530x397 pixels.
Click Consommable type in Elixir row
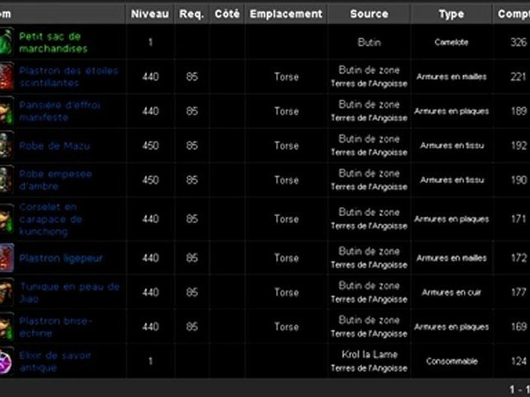(452, 361)
